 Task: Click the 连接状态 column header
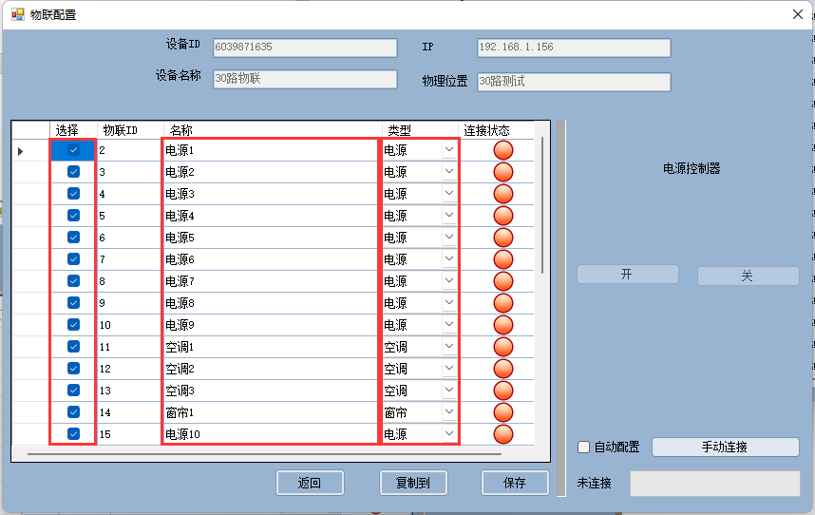[486, 130]
